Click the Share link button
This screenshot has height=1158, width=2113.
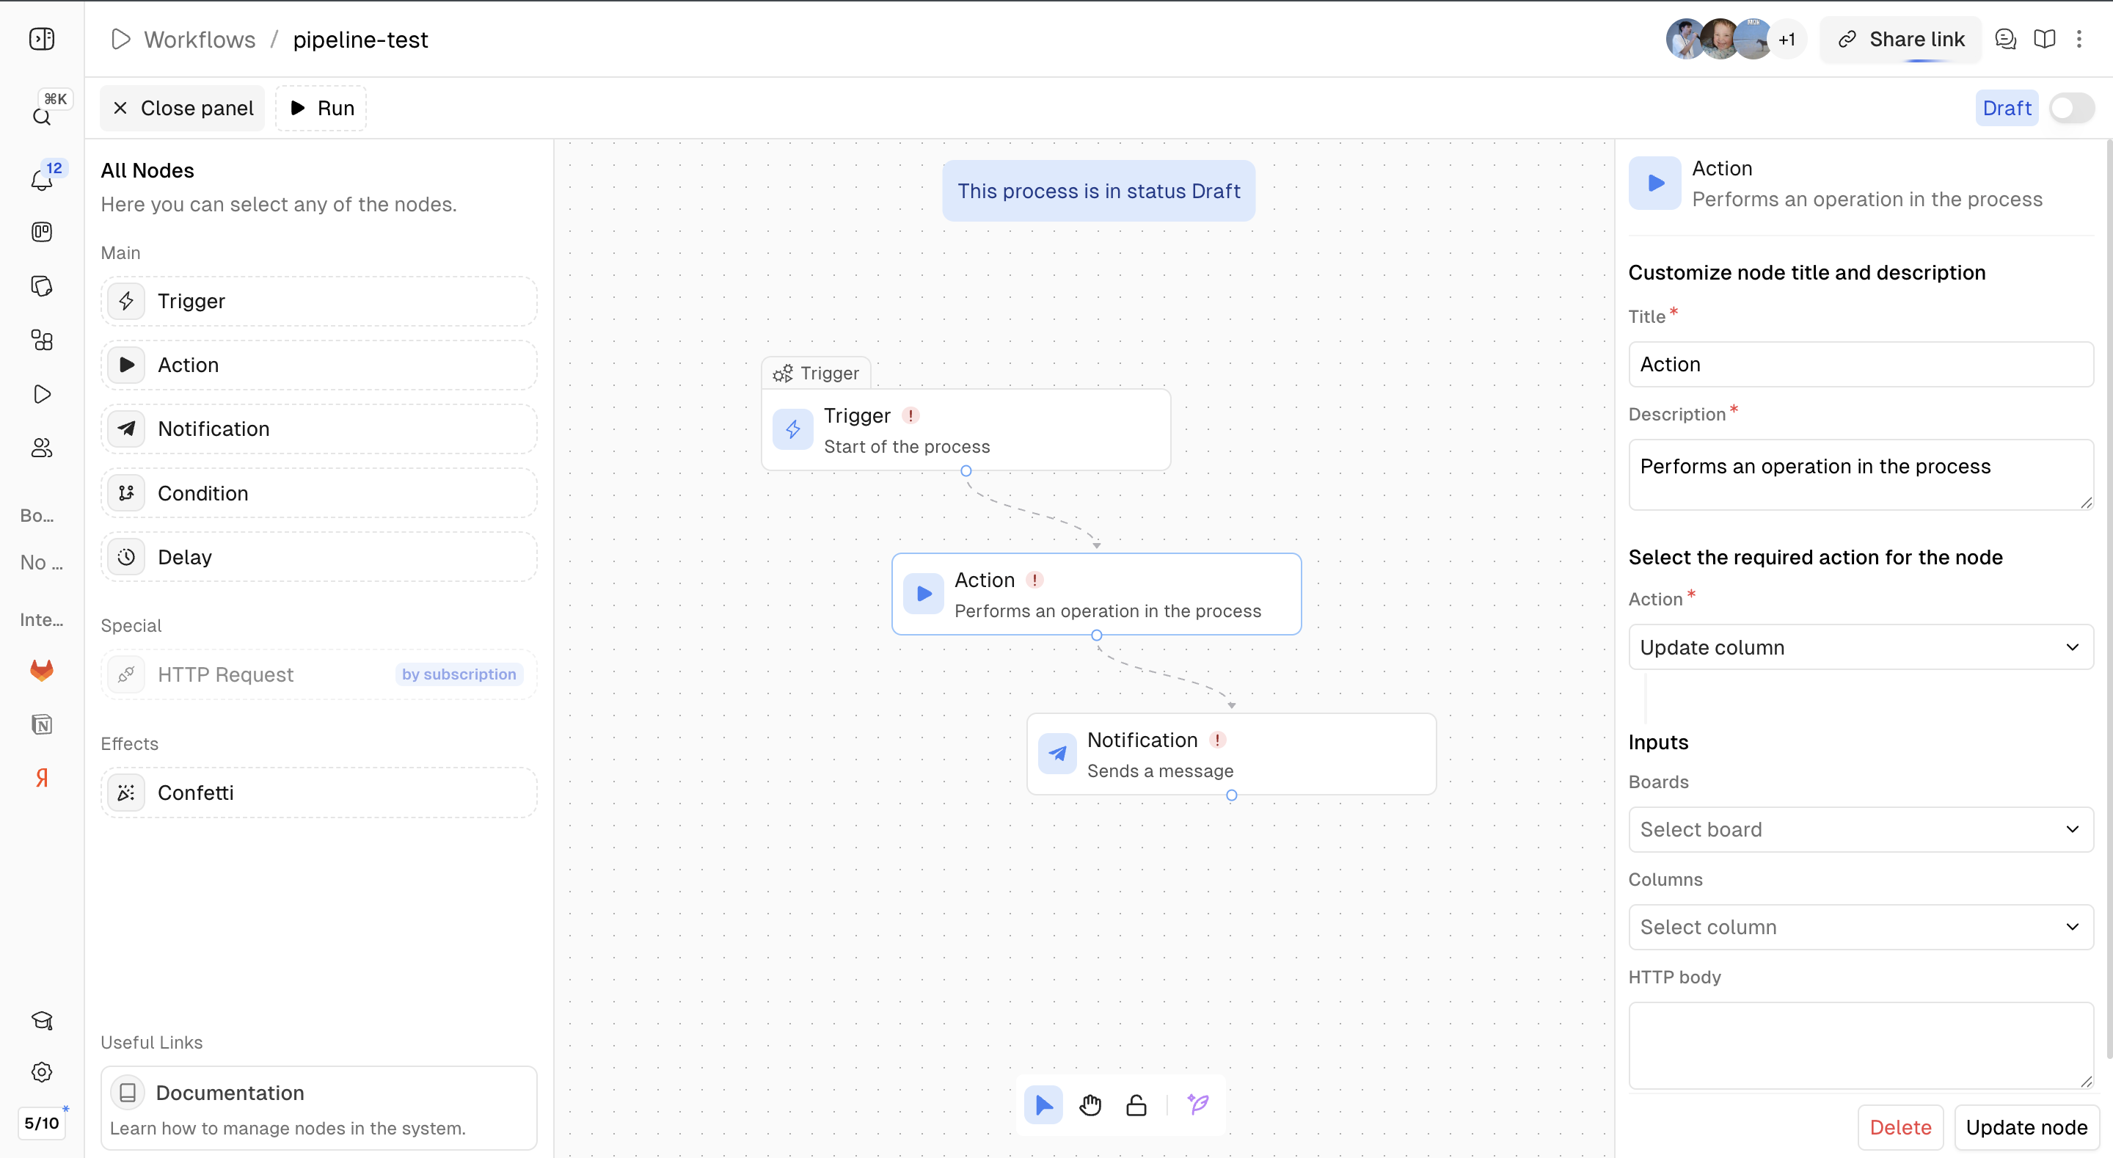point(1900,40)
